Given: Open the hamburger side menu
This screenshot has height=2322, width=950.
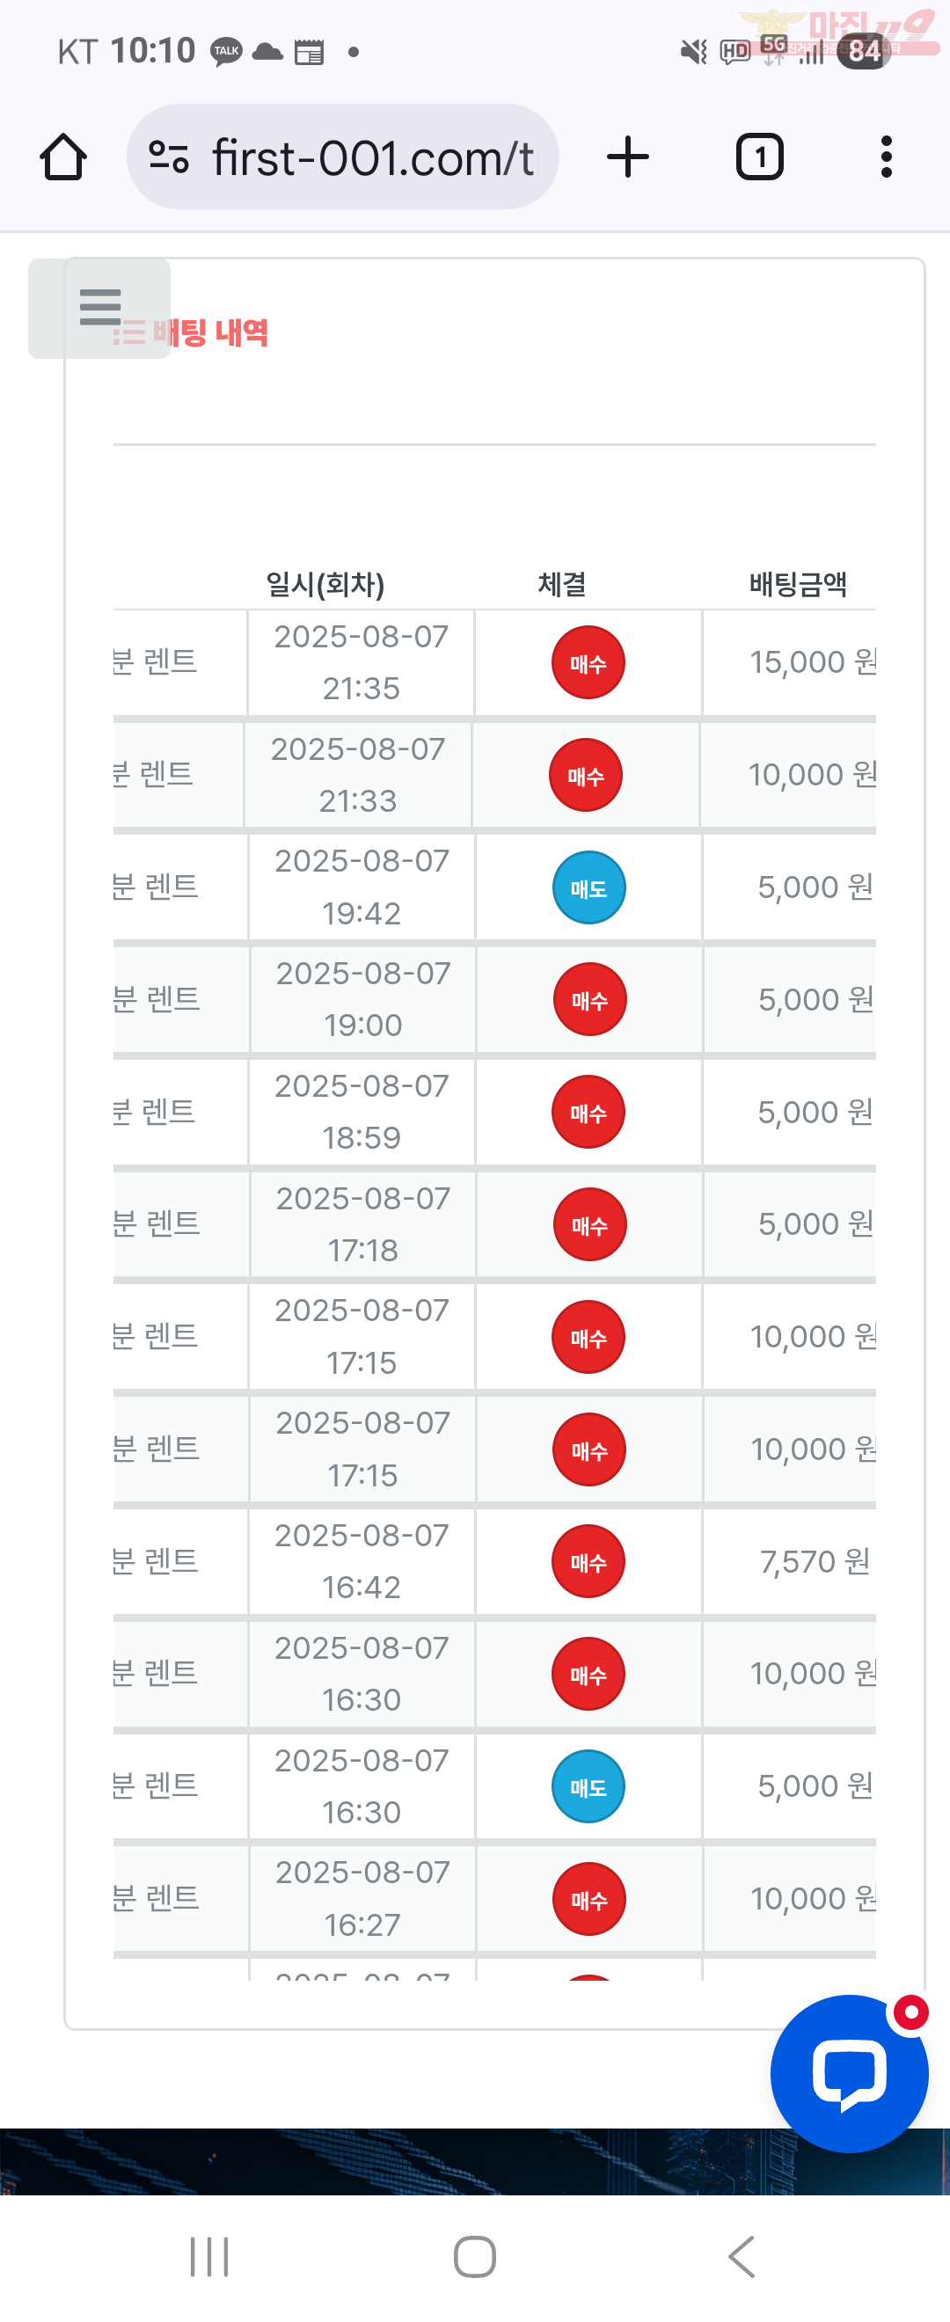Looking at the screenshot, I should tap(99, 307).
